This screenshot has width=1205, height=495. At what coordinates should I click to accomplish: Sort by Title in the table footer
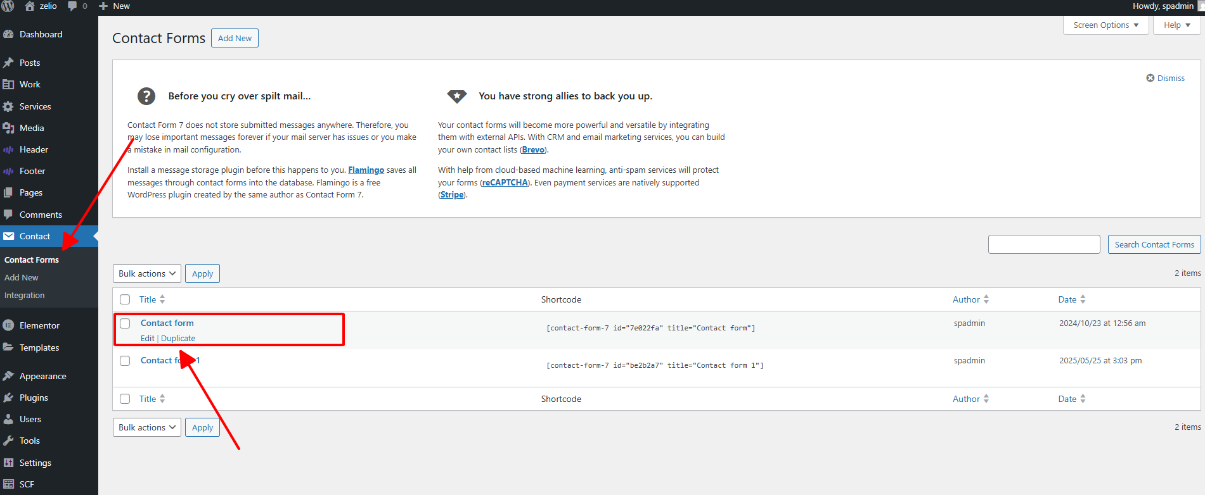[152, 399]
